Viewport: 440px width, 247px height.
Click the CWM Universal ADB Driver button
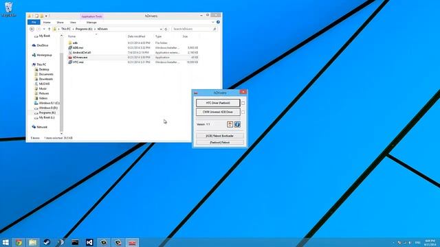coord(218,112)
